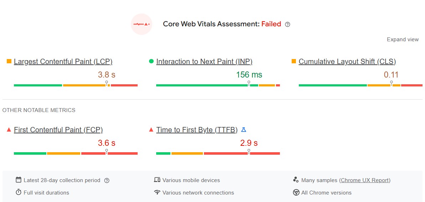Open help icon beside Assessment: Failed
The image size is (425, 202).
[x=288, y=25]
